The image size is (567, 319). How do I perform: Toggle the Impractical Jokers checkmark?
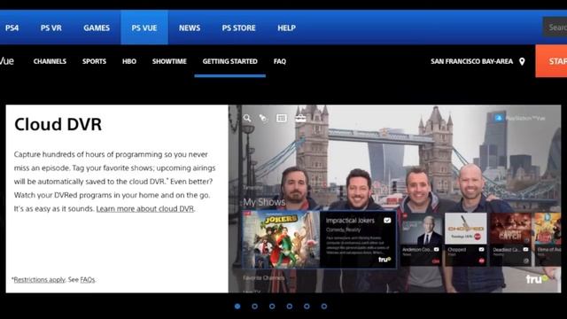click(x=387, y=221)
